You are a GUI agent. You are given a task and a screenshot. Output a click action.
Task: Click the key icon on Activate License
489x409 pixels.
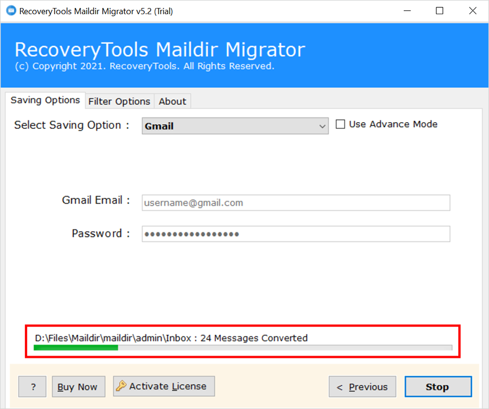click(121, 386)
